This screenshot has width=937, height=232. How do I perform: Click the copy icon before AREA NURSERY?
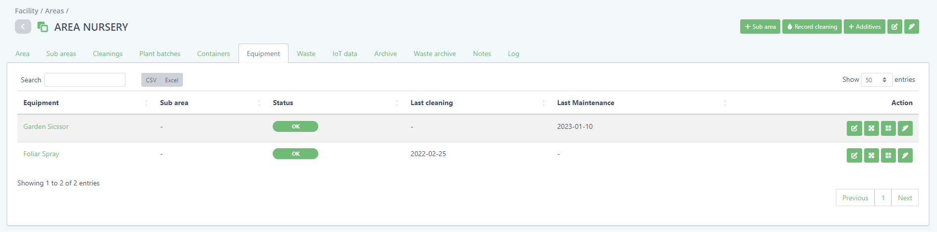(43, 27)
